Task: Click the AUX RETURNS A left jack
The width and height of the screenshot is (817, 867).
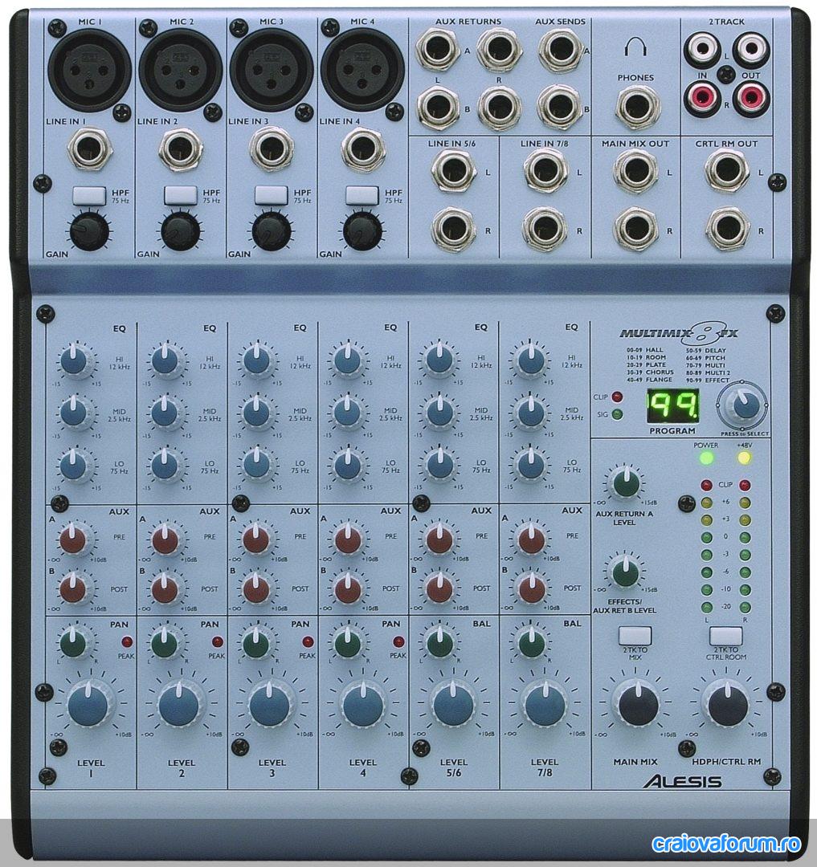Action: [438, 49]
